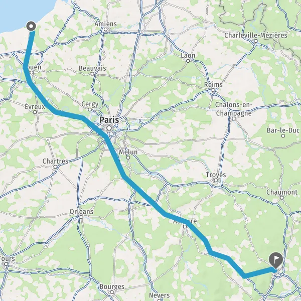Select the Châlons-en-Champagne label
The width and height of the screenshot is (301, 301).
pyautogui.click(x=234, y=109)
